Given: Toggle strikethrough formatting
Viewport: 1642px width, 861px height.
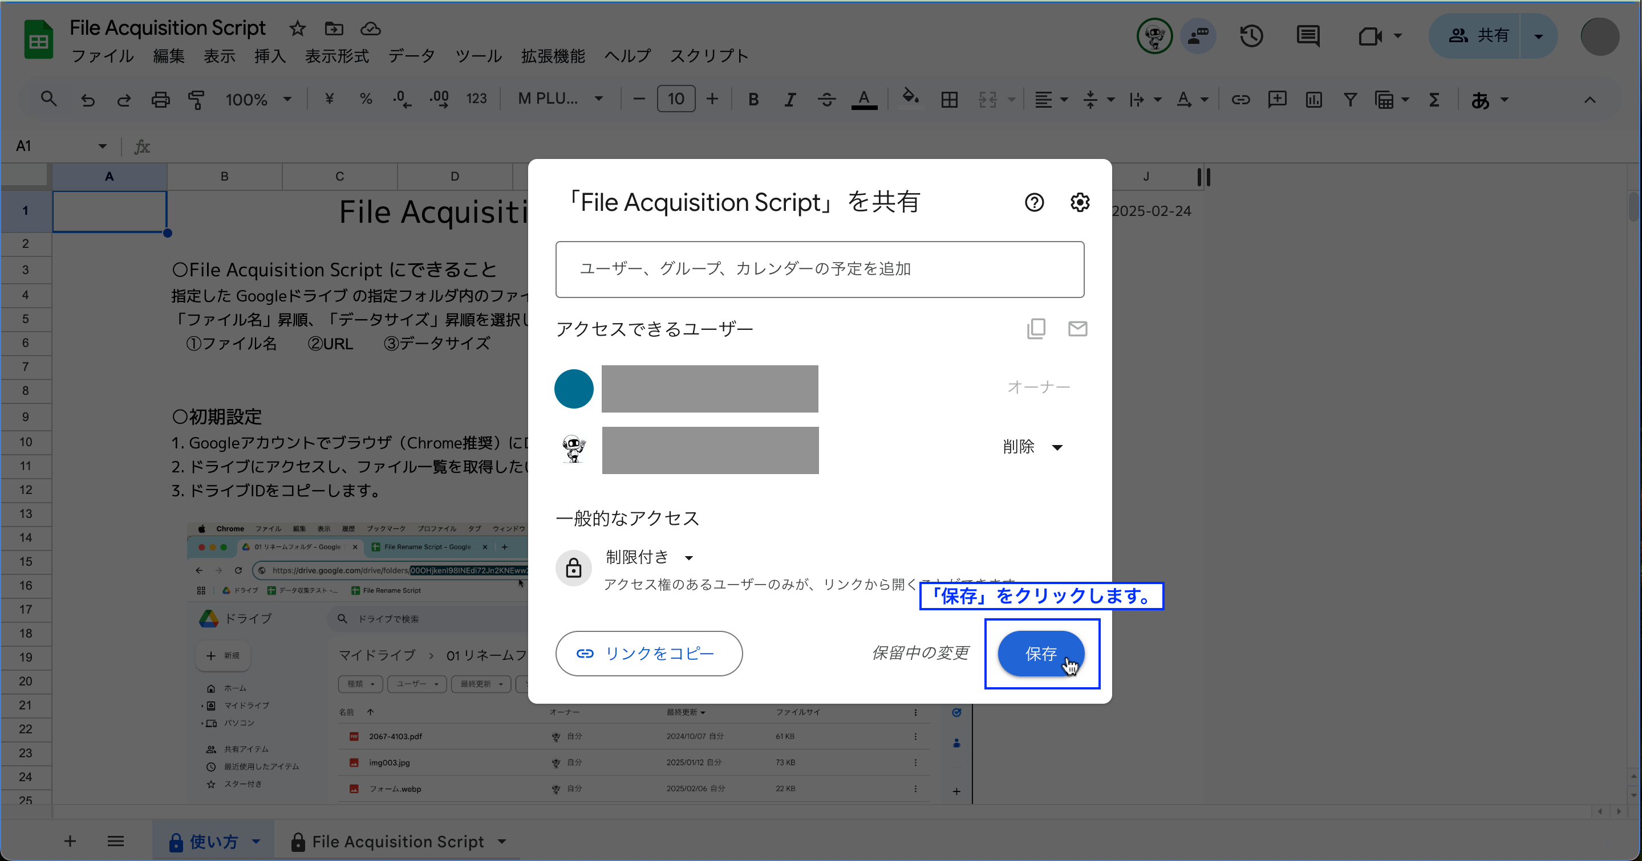Looking at the screenshot, I should tap(826, 99).
